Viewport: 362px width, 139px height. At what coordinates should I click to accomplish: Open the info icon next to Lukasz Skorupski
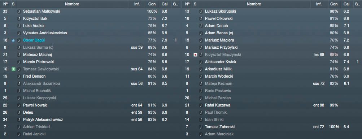coord(201,11)
